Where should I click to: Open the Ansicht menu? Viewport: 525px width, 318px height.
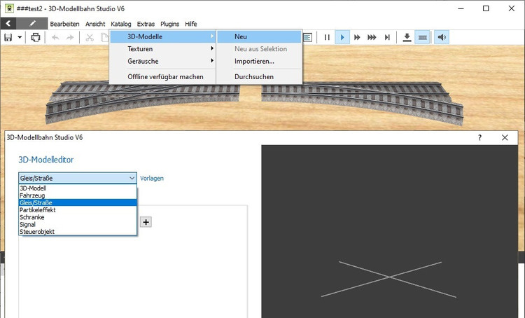(95, 24)
